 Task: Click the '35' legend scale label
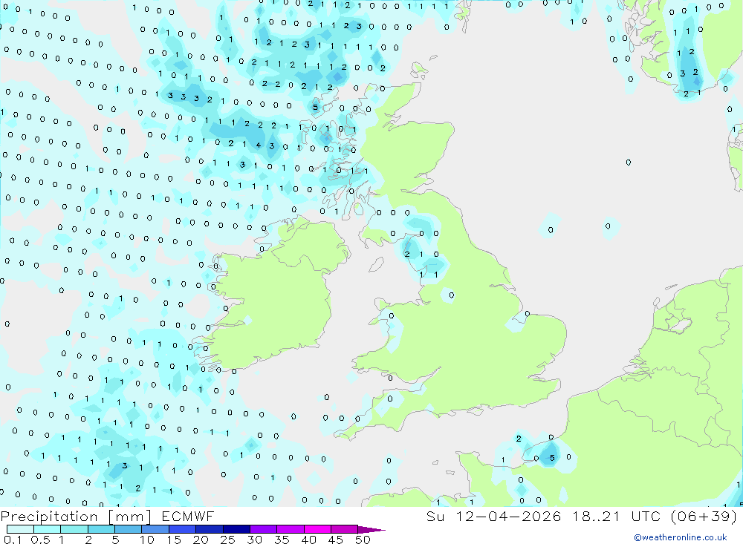[x=282, y=540]
